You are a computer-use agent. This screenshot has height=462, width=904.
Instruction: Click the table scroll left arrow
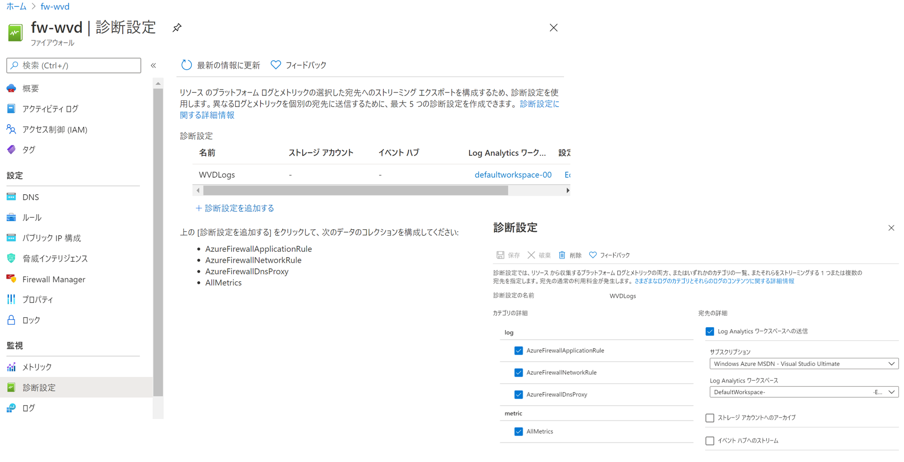click(198, 190)
